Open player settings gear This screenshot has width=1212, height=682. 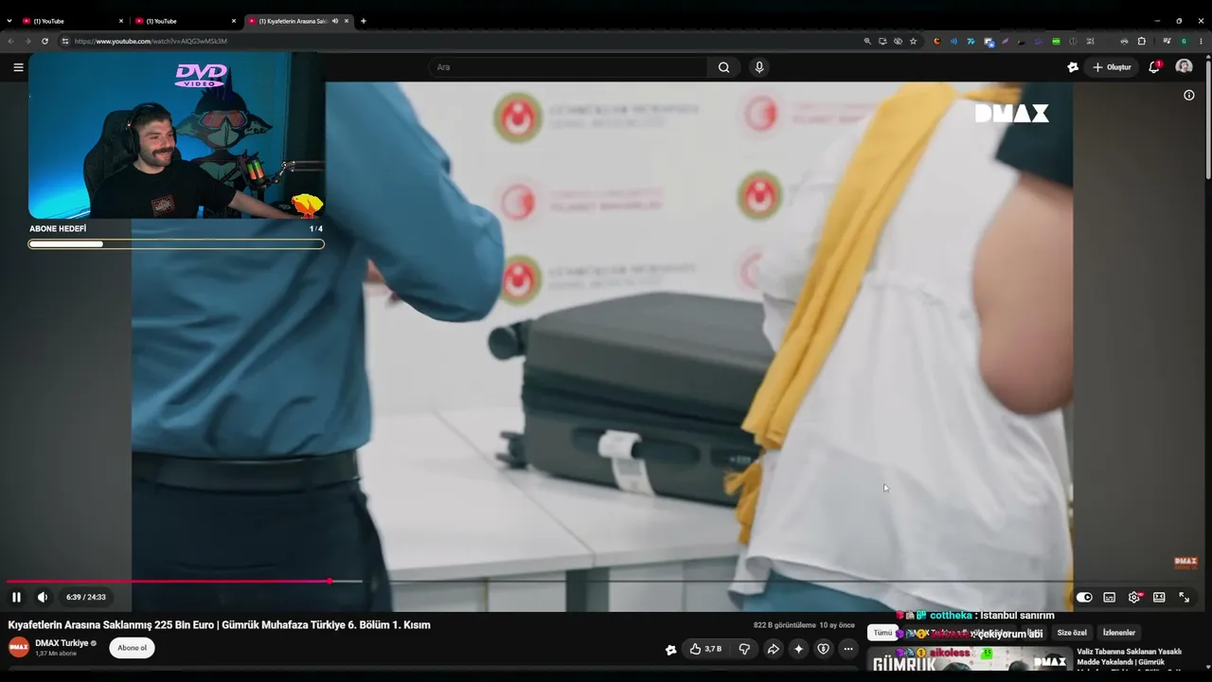(1134, 598)
